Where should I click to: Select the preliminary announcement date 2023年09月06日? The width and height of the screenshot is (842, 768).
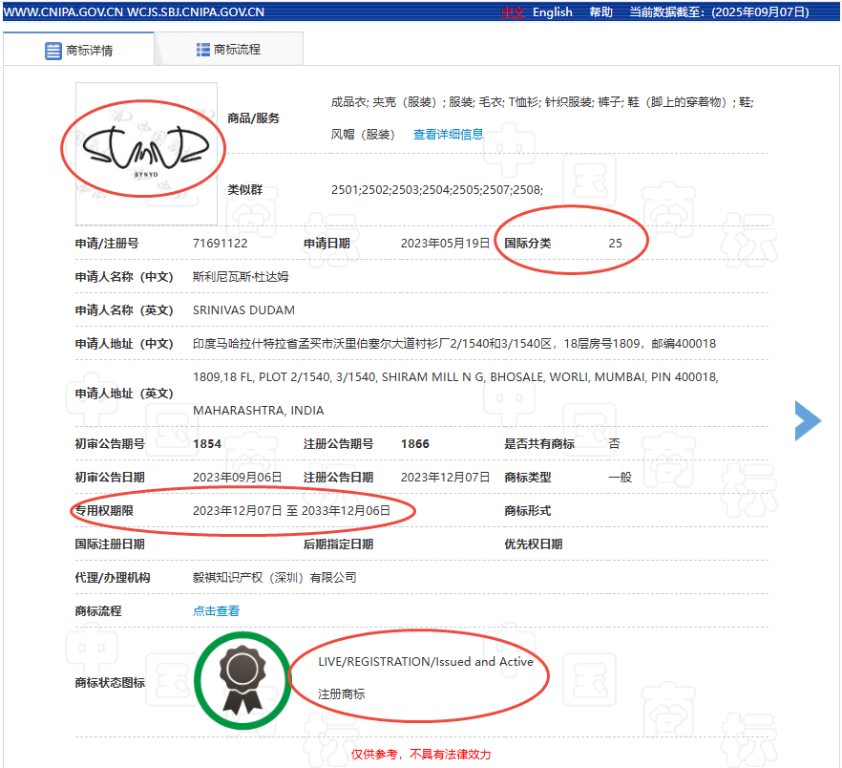pyautogui.click(x=238, y=478)
